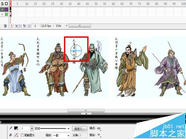Click the 尖角 miter field showing 3
This screenshot has width=186, height=139.
tap(83, 135)
